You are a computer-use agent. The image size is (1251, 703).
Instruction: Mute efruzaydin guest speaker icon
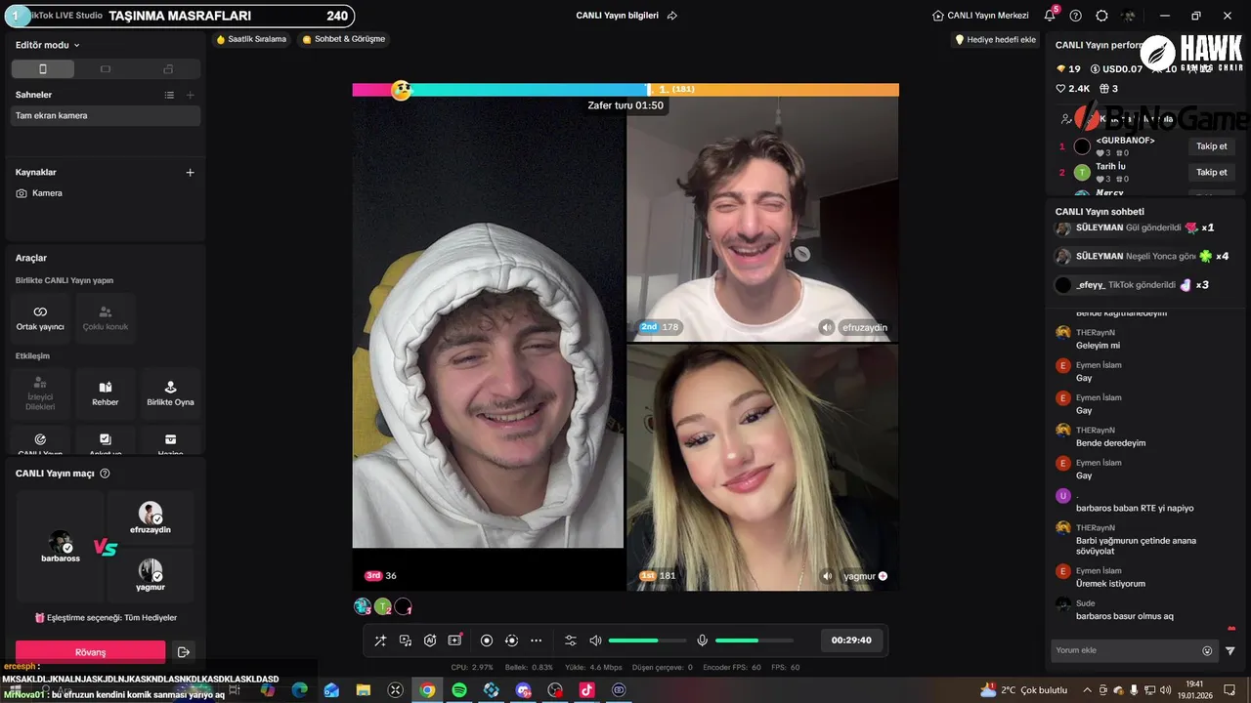tap(827, 327)
